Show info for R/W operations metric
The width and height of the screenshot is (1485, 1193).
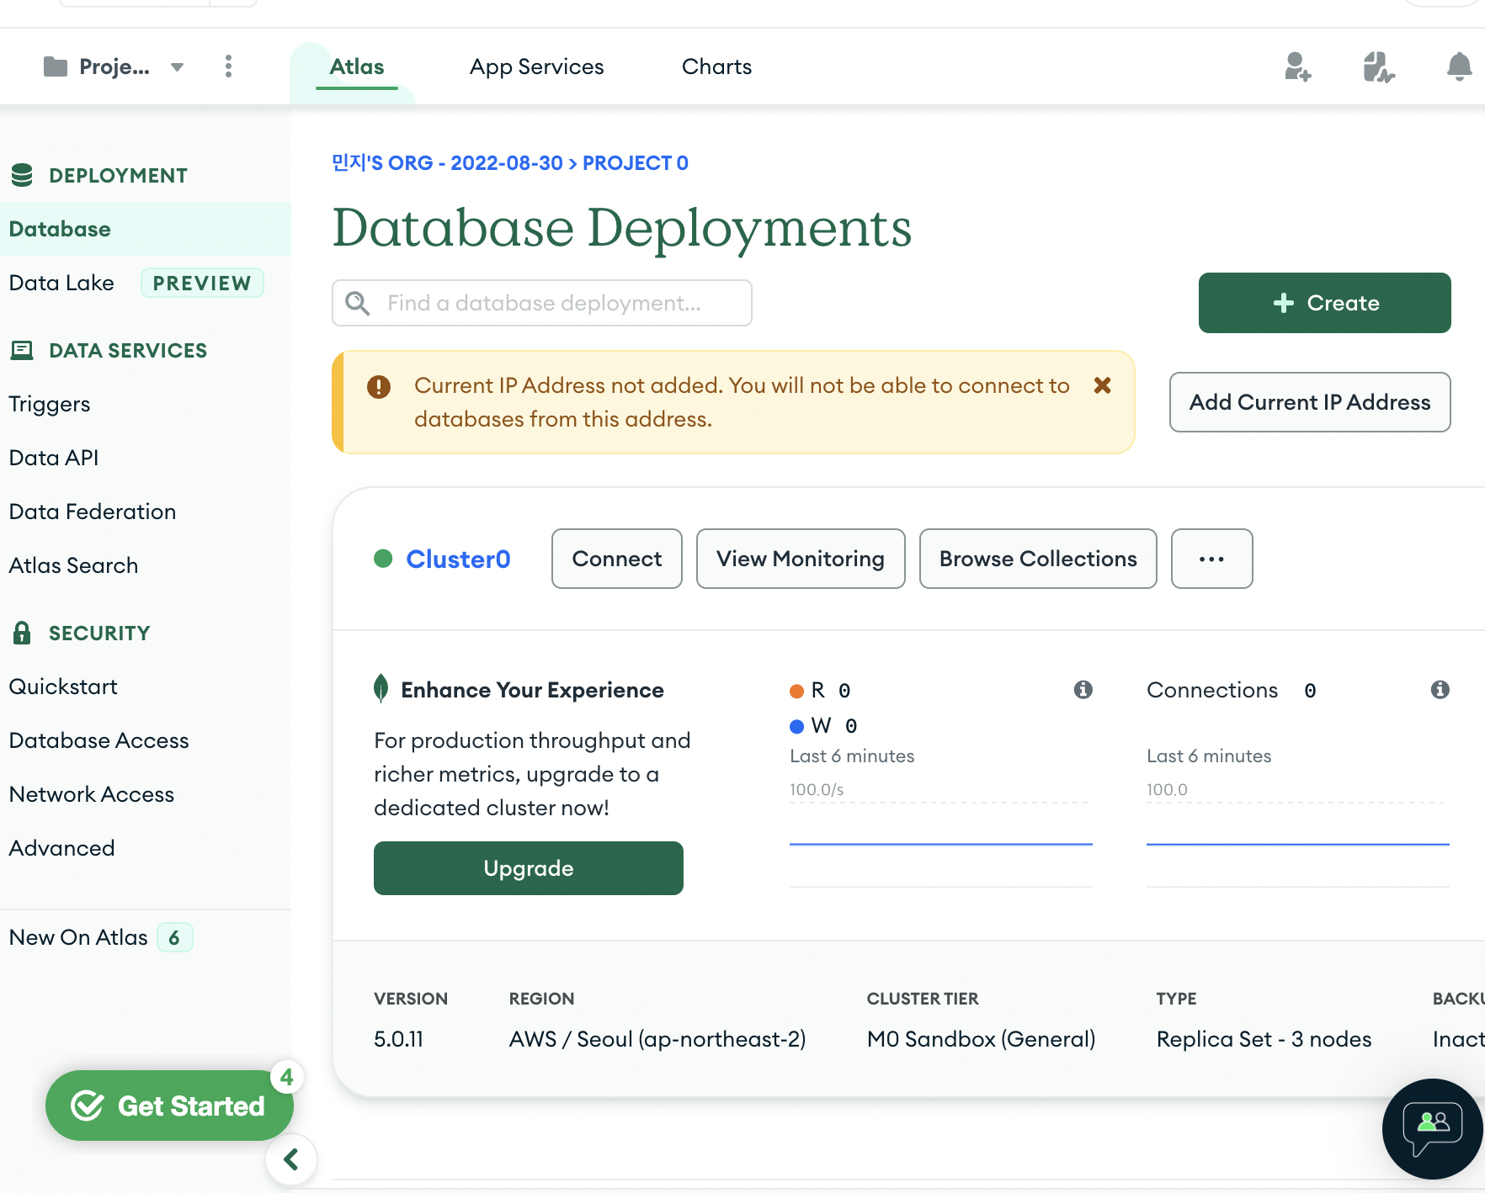[1083, 690]
